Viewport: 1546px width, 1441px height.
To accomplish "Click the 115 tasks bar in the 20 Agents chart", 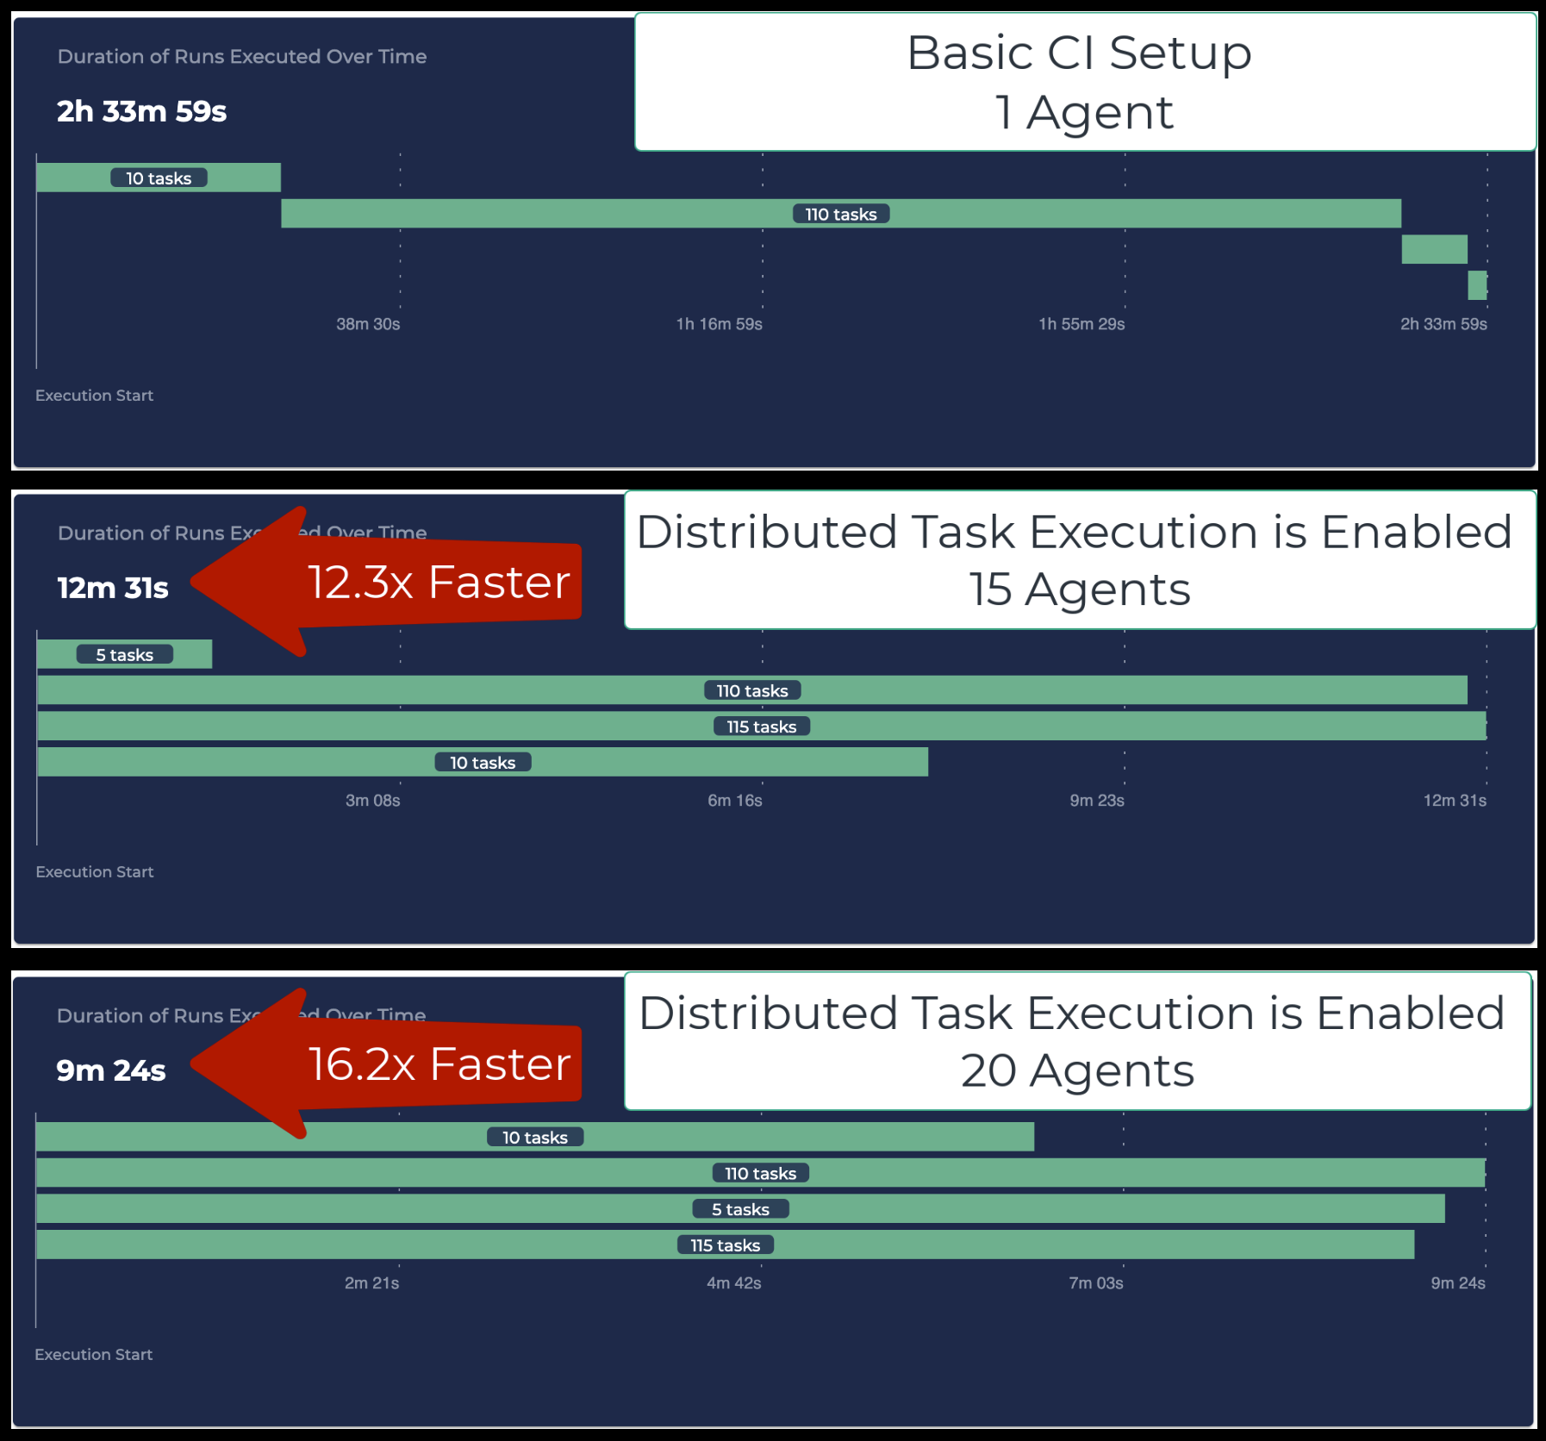I will pos(725,1245).
